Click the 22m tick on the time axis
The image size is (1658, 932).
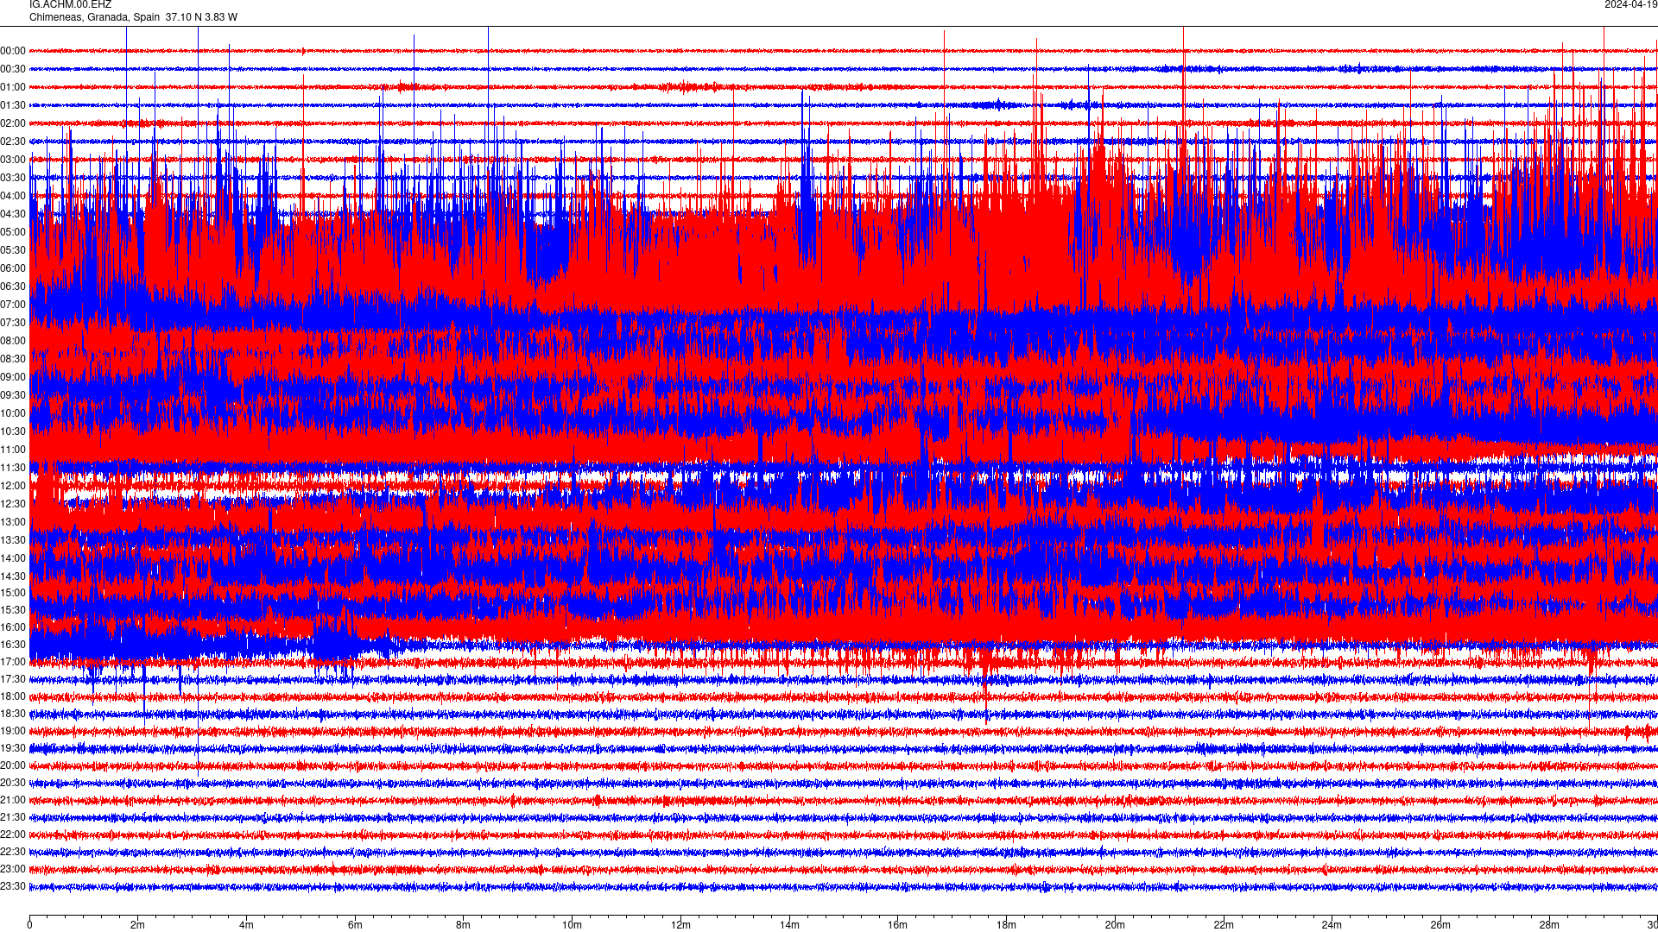coord(1224,925)
